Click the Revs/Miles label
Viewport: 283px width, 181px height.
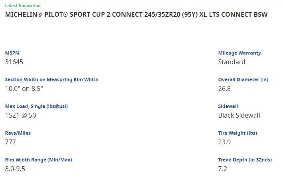click(18, 133)
